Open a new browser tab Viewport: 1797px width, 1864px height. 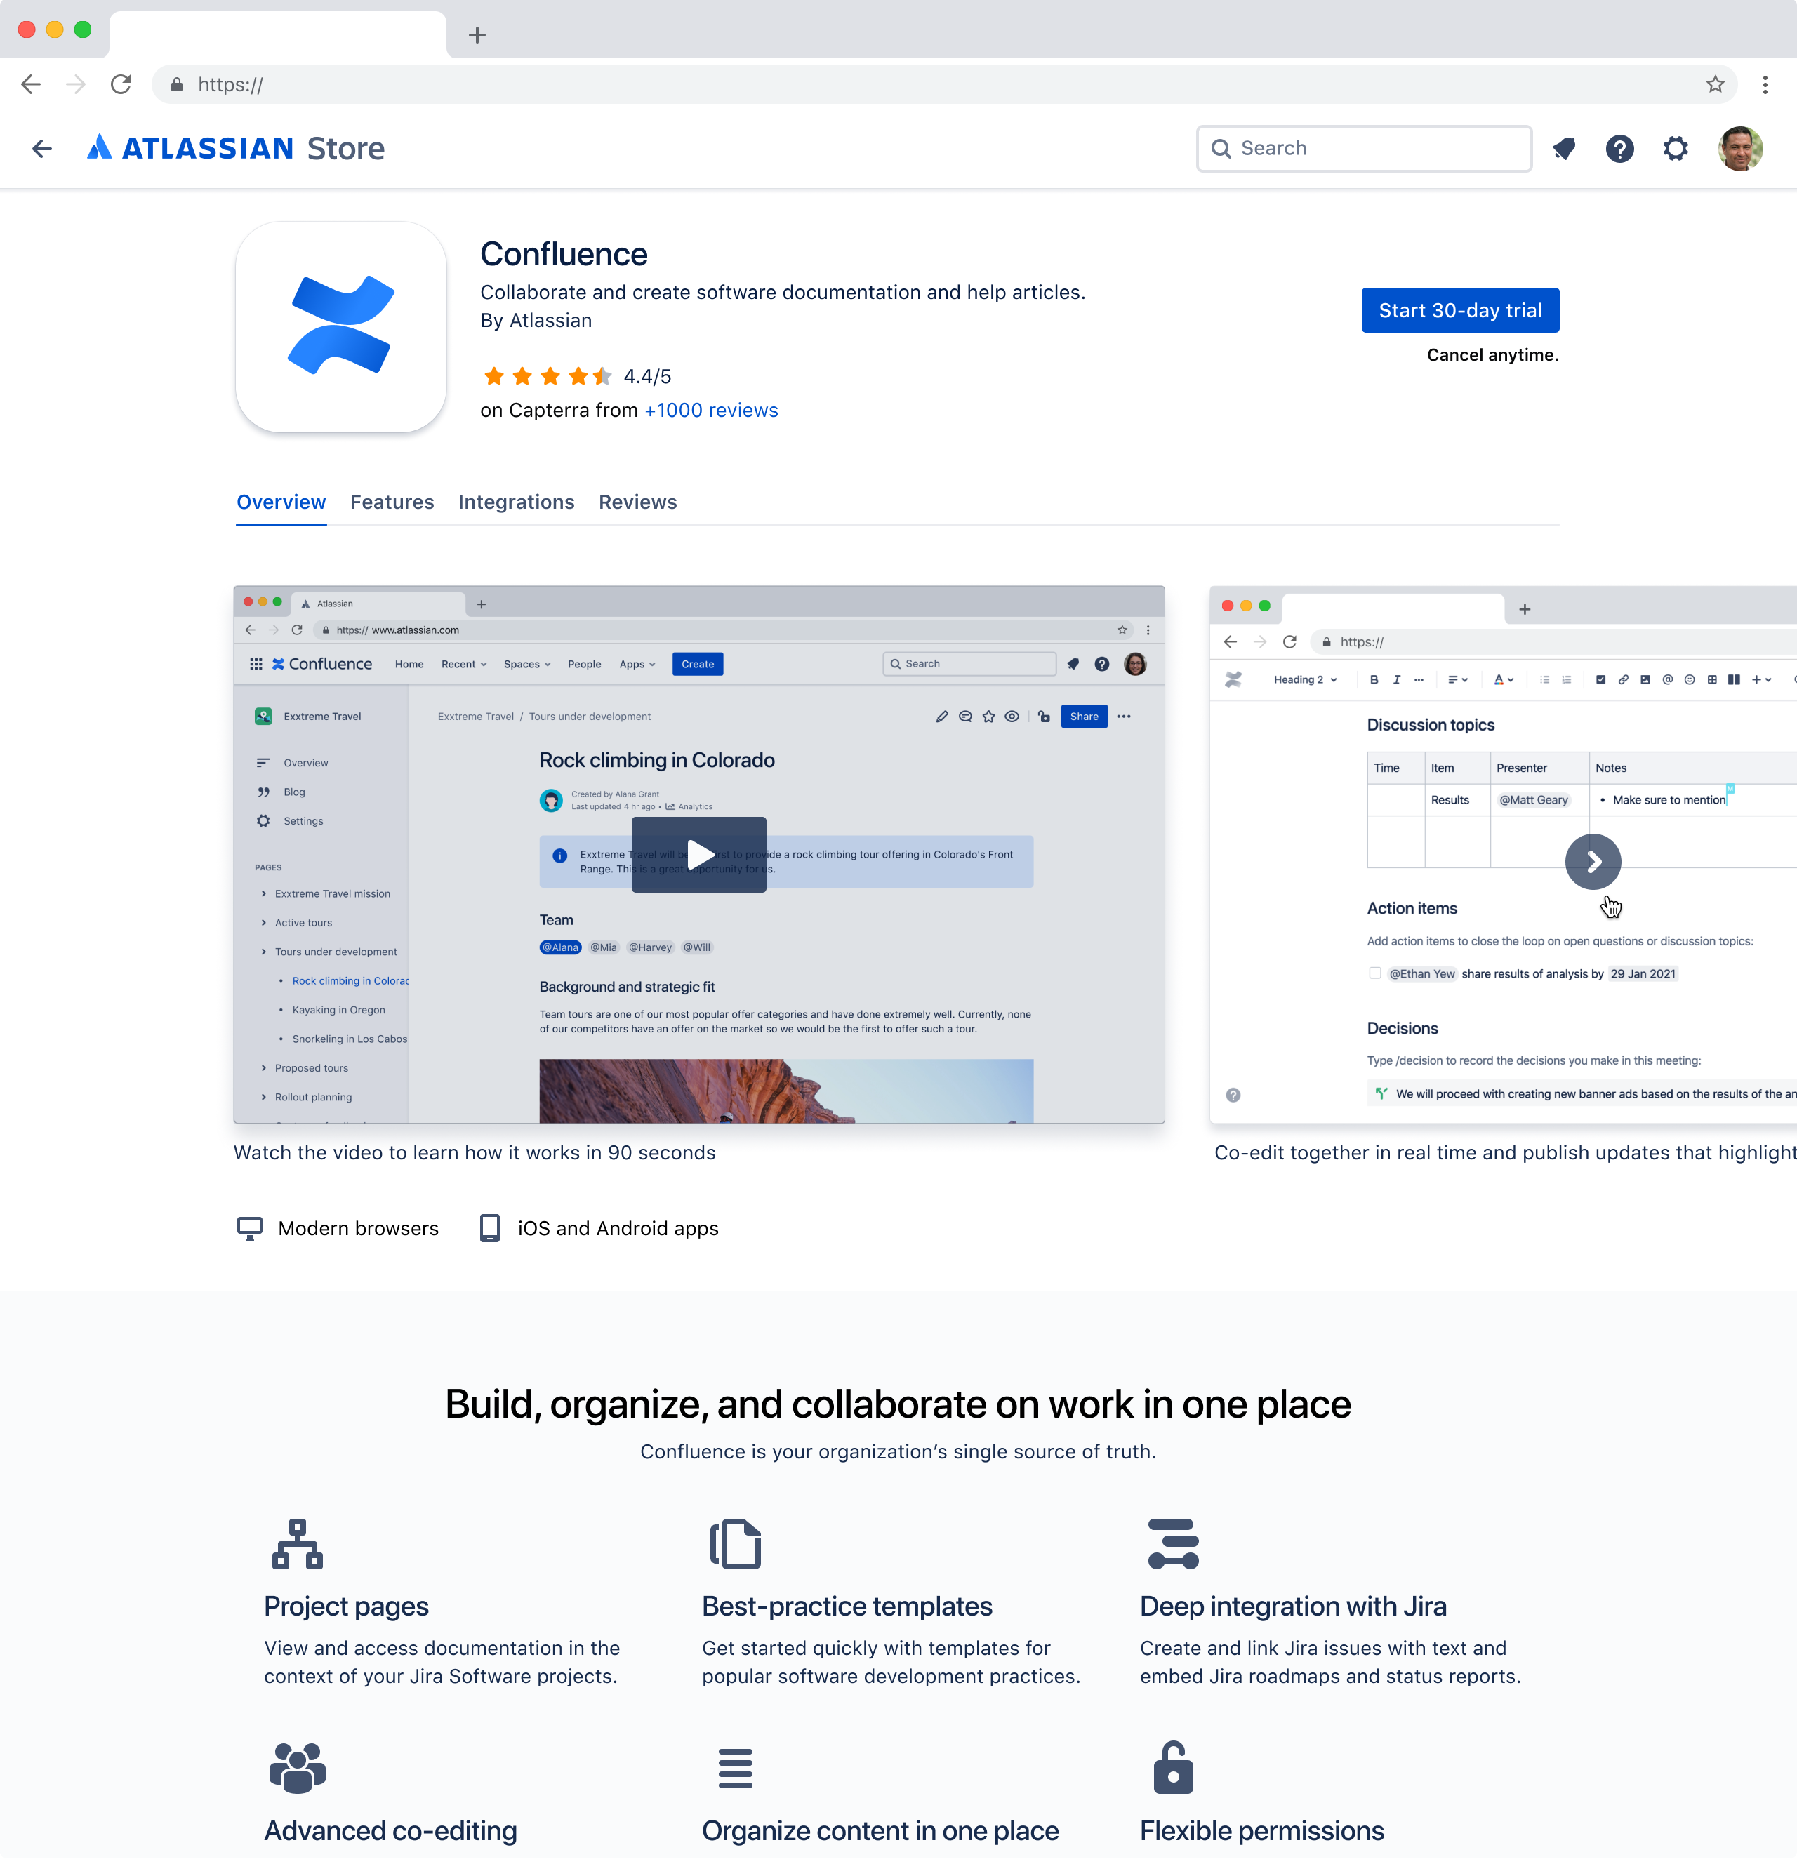477,35
